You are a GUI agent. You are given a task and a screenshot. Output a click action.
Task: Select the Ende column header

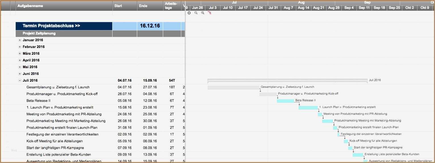(150, 6)
